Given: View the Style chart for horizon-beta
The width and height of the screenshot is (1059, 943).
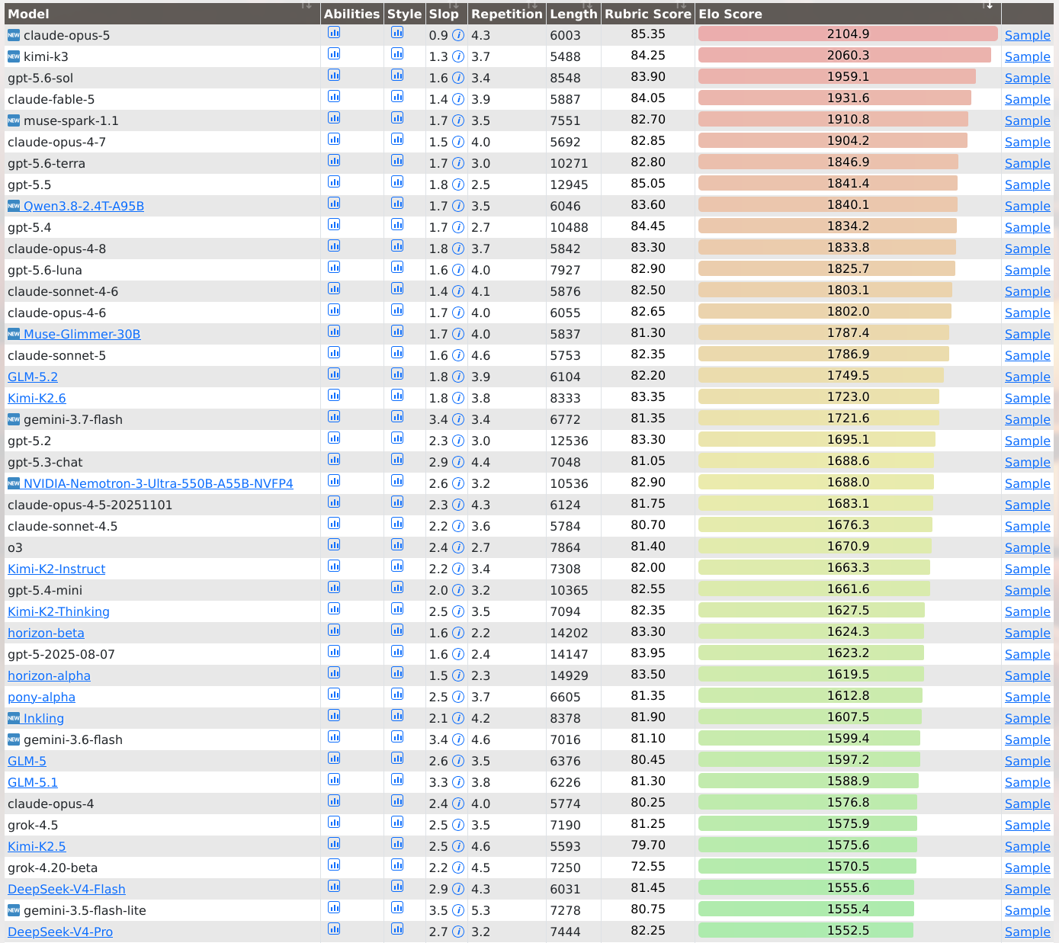Looking at the screenshot, I should [x=397, y=630].
